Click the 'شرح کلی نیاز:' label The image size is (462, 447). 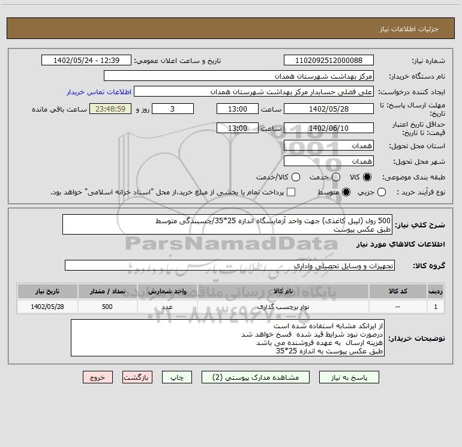coord(420,225)
